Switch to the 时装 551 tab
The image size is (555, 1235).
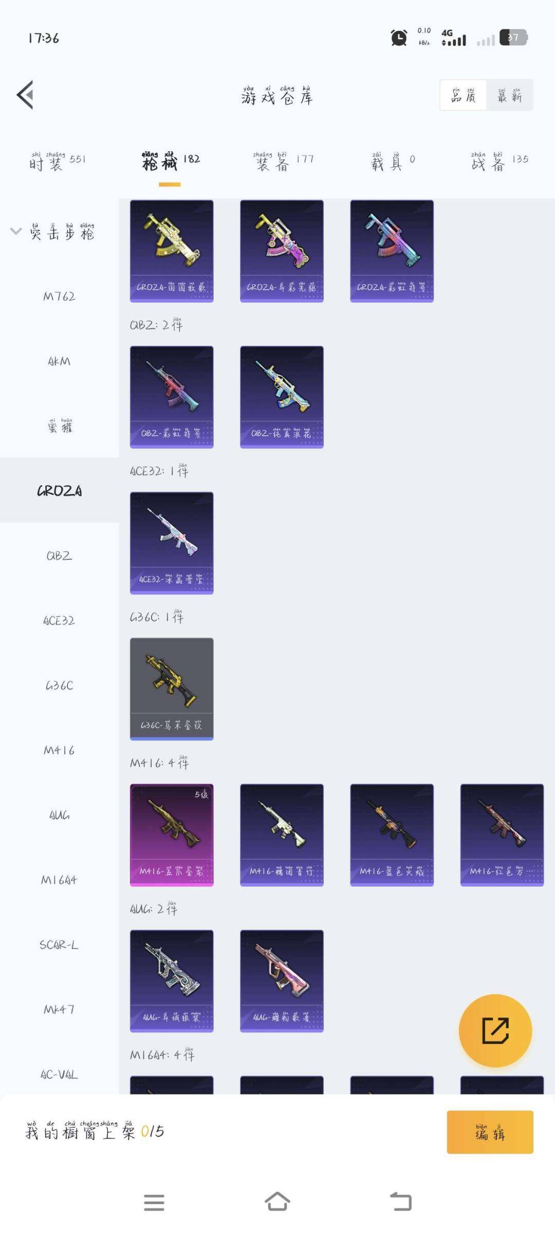pos(57,161)
